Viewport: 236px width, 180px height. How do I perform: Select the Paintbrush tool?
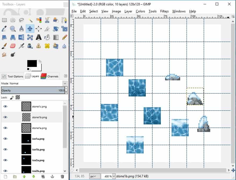4,46
